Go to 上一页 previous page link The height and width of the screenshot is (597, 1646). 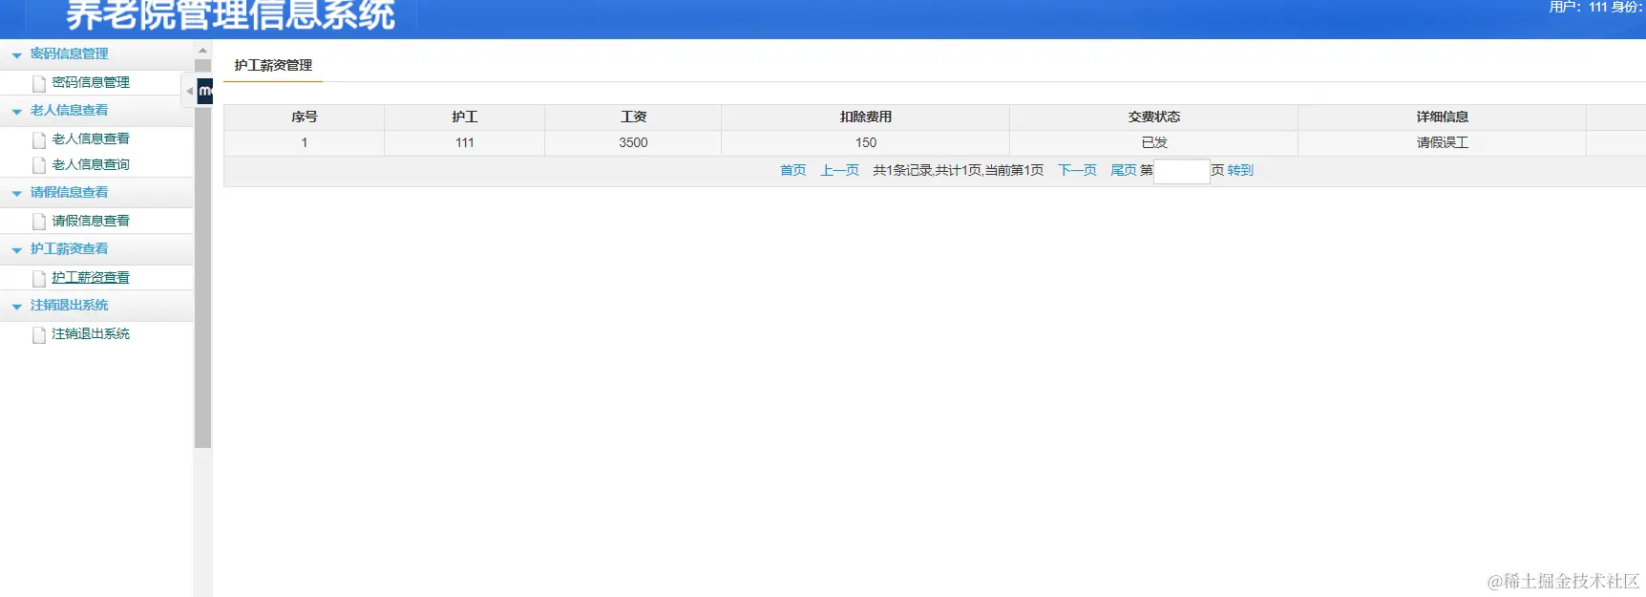(x=839, y=170)
